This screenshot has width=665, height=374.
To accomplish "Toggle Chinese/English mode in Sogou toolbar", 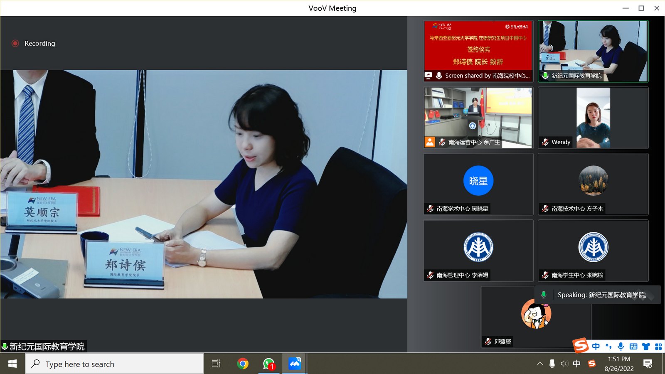I will [596, 347].
